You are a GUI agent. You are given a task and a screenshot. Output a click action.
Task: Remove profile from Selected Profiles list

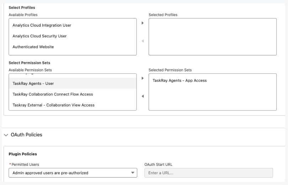tap(143, 41)
